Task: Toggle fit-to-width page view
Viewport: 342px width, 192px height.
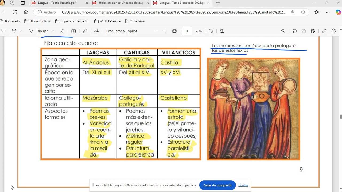Action: click(x=174, y=31)
